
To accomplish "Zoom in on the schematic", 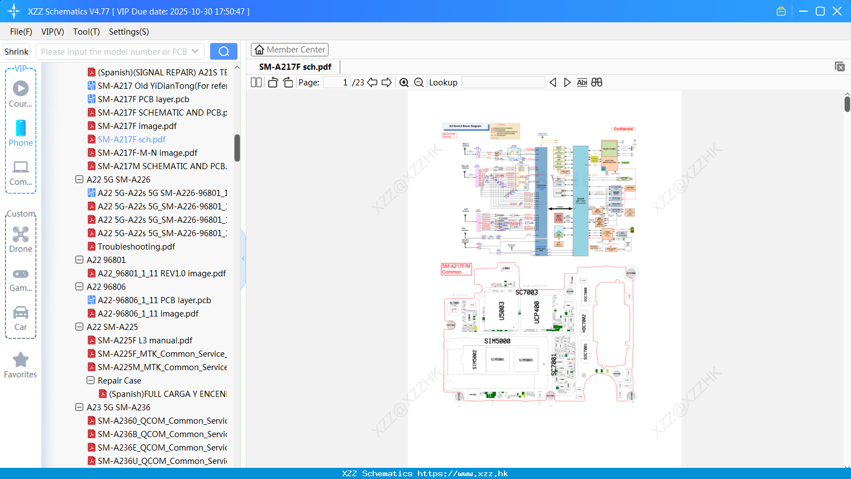I will [x=404, y=82].
